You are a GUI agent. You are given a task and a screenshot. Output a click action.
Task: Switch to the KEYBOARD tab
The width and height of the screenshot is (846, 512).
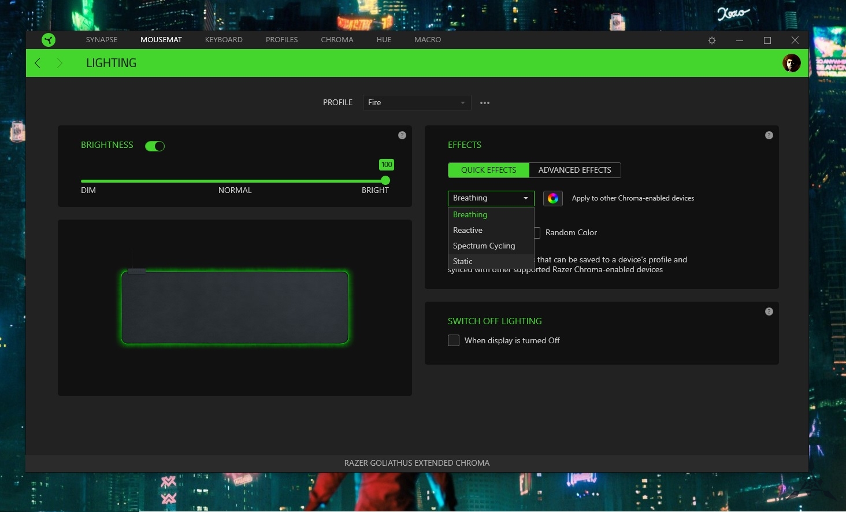point(223,40)
